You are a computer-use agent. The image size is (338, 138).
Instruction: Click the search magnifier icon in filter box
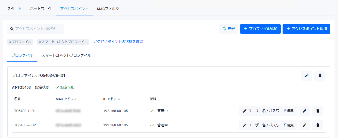click(x=12, y=29)
